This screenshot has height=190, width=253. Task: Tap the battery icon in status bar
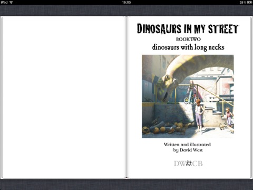point(250,2)
